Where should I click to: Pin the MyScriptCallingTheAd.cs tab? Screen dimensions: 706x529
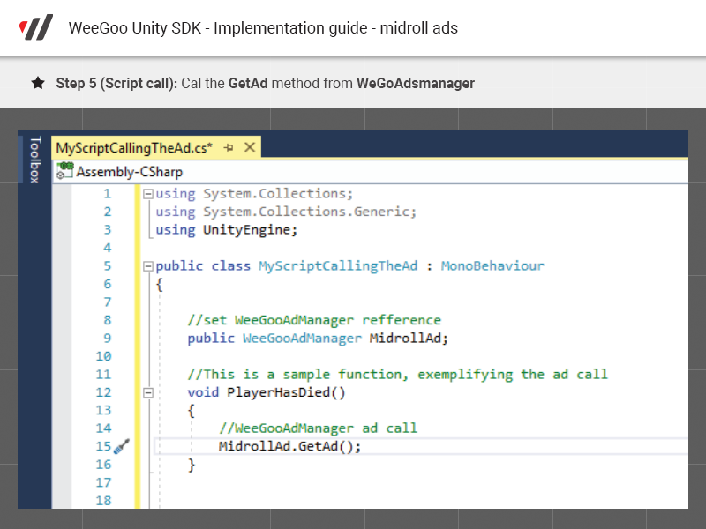point(229,147)
